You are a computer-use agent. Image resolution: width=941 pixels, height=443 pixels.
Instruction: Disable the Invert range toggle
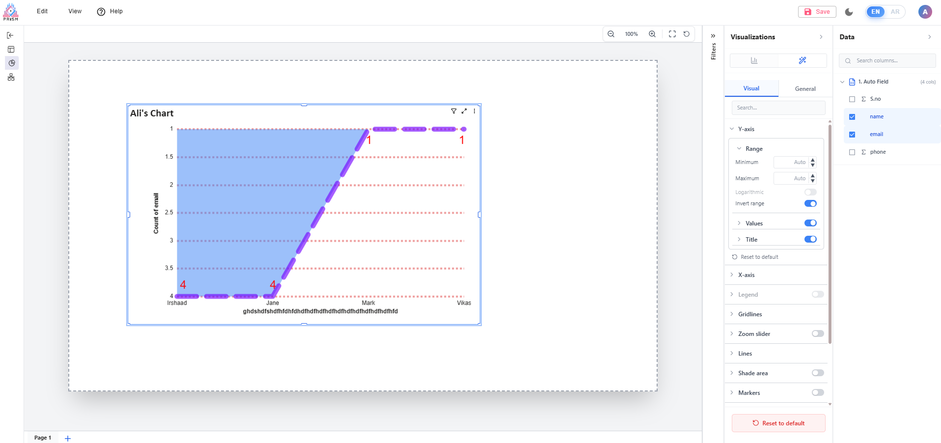coord(810,203)
